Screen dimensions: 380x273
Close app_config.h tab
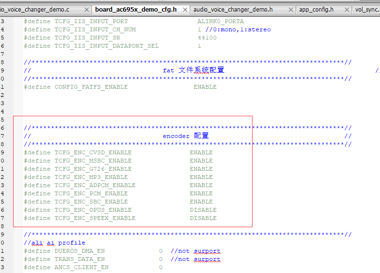(347, 10)
